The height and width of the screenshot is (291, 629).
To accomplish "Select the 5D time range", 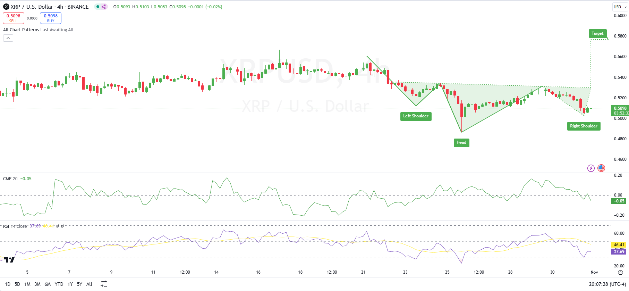I will pos(17,284).
